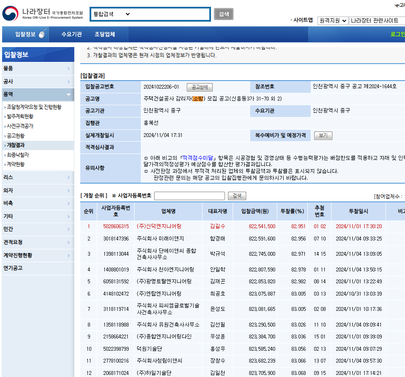
Task: Expand the 공사 sidebar arrow
Action: pyautogui.click(x=69, y=81)
